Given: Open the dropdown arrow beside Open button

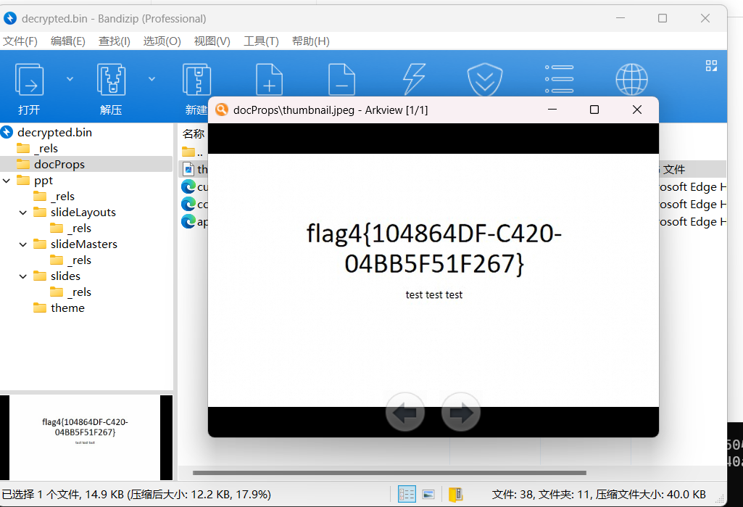Looking at the screenshot, I should (x=70, y=78).
